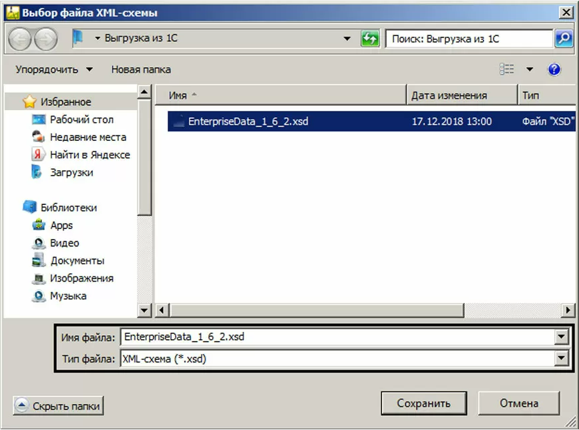Click the Загрузки folder icon
This screenshot has width=579, height=430.
(x=37, y=172)
